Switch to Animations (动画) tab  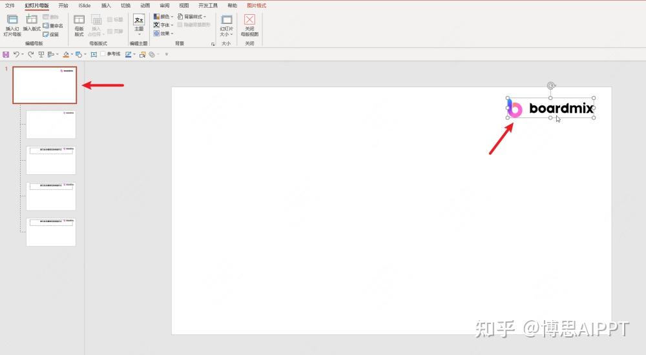pyautogui.click(x=145, y=5)
